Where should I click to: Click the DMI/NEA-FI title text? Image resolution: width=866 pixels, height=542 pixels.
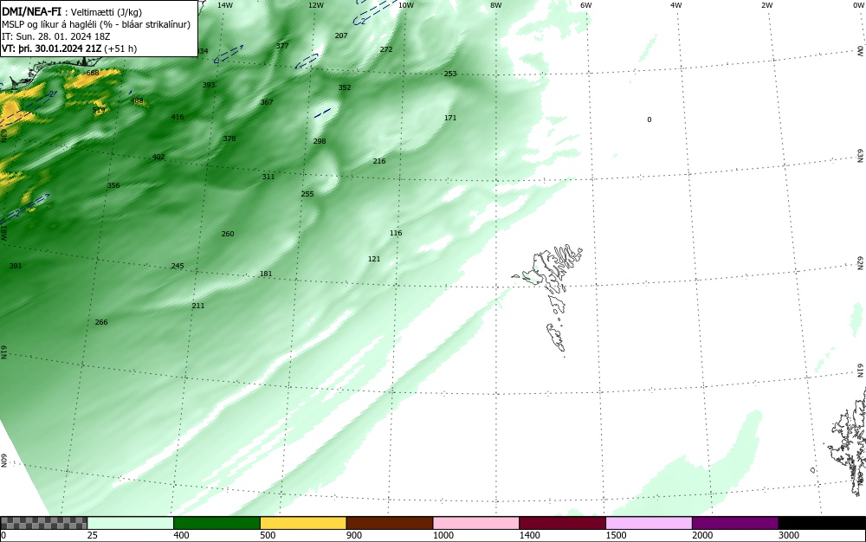tap(31, 11)
